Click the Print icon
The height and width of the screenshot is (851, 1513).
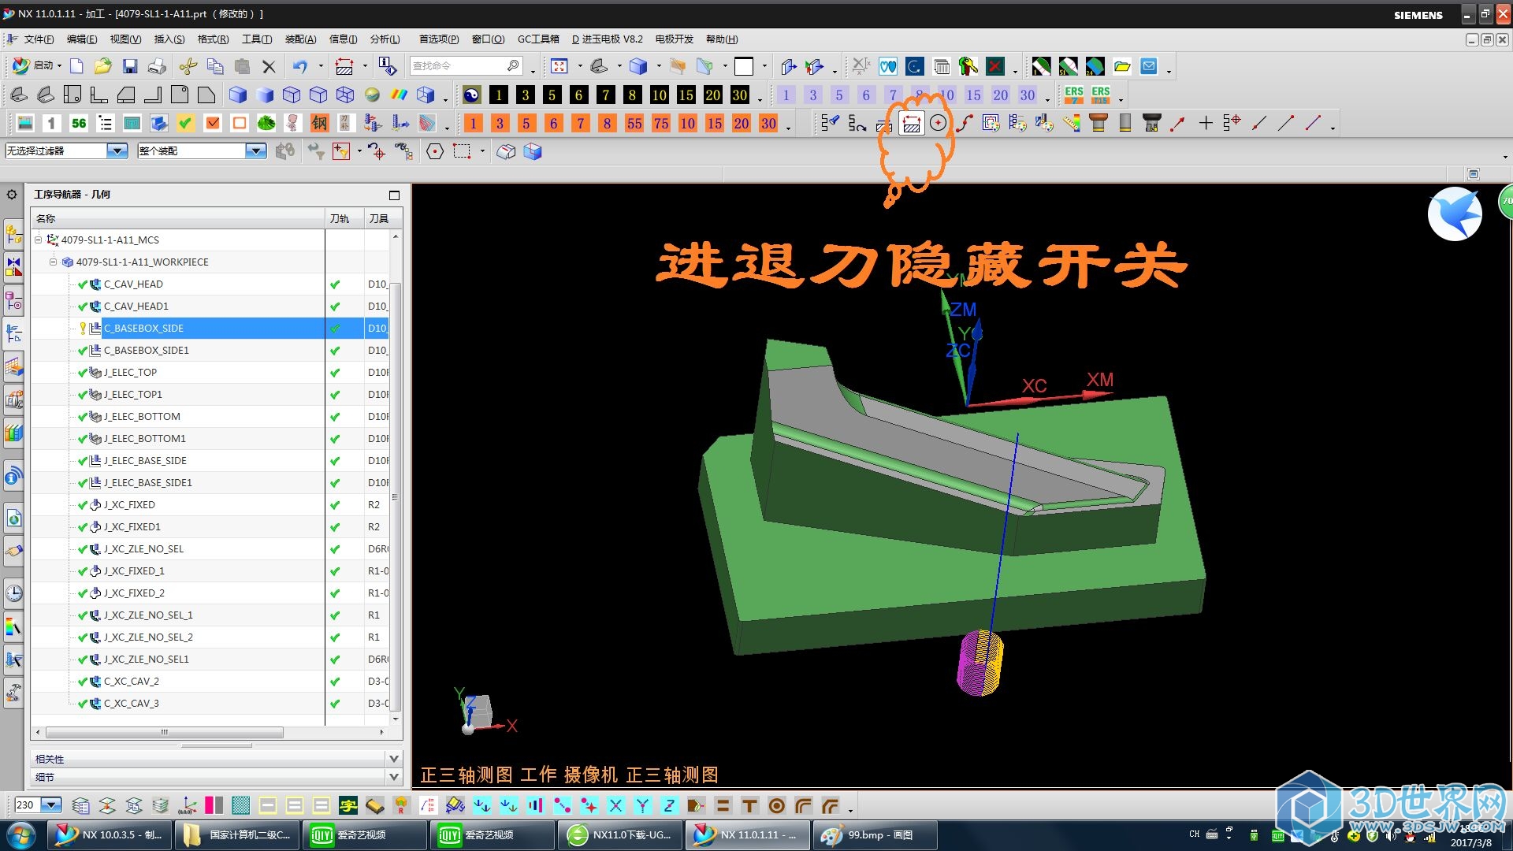point(157,66)
